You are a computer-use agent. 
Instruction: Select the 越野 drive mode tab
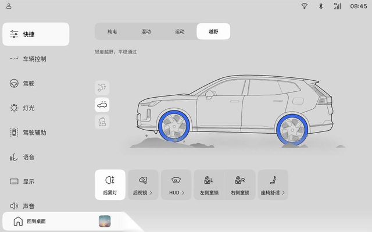213,31
